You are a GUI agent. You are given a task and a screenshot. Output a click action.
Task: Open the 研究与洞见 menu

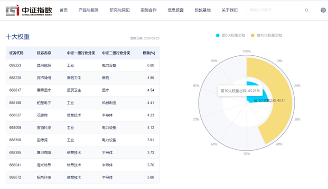pos(120,10)
